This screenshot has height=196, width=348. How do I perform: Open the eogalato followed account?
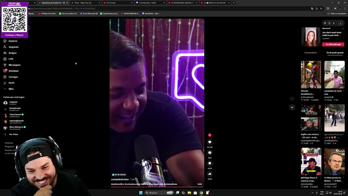tap(11, 103)
